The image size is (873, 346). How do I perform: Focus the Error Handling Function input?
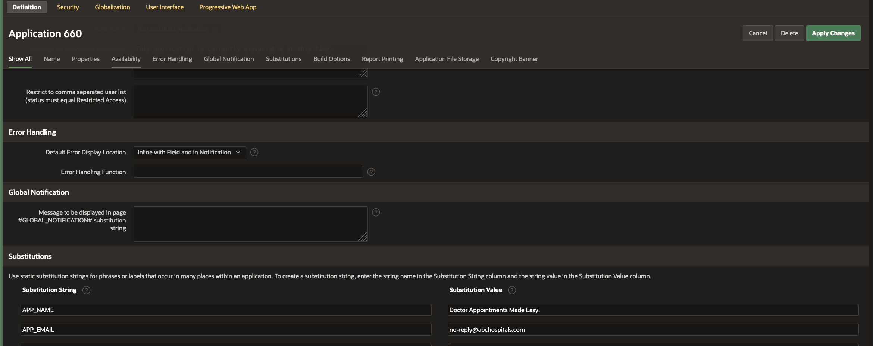click(x=248, y=172)
